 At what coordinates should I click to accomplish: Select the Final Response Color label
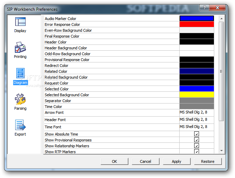click(x=62, y=36)
